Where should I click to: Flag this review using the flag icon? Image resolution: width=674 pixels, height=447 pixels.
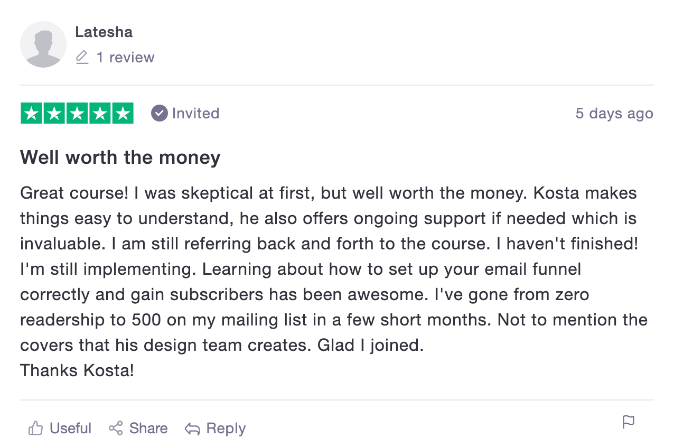[628, 422]
